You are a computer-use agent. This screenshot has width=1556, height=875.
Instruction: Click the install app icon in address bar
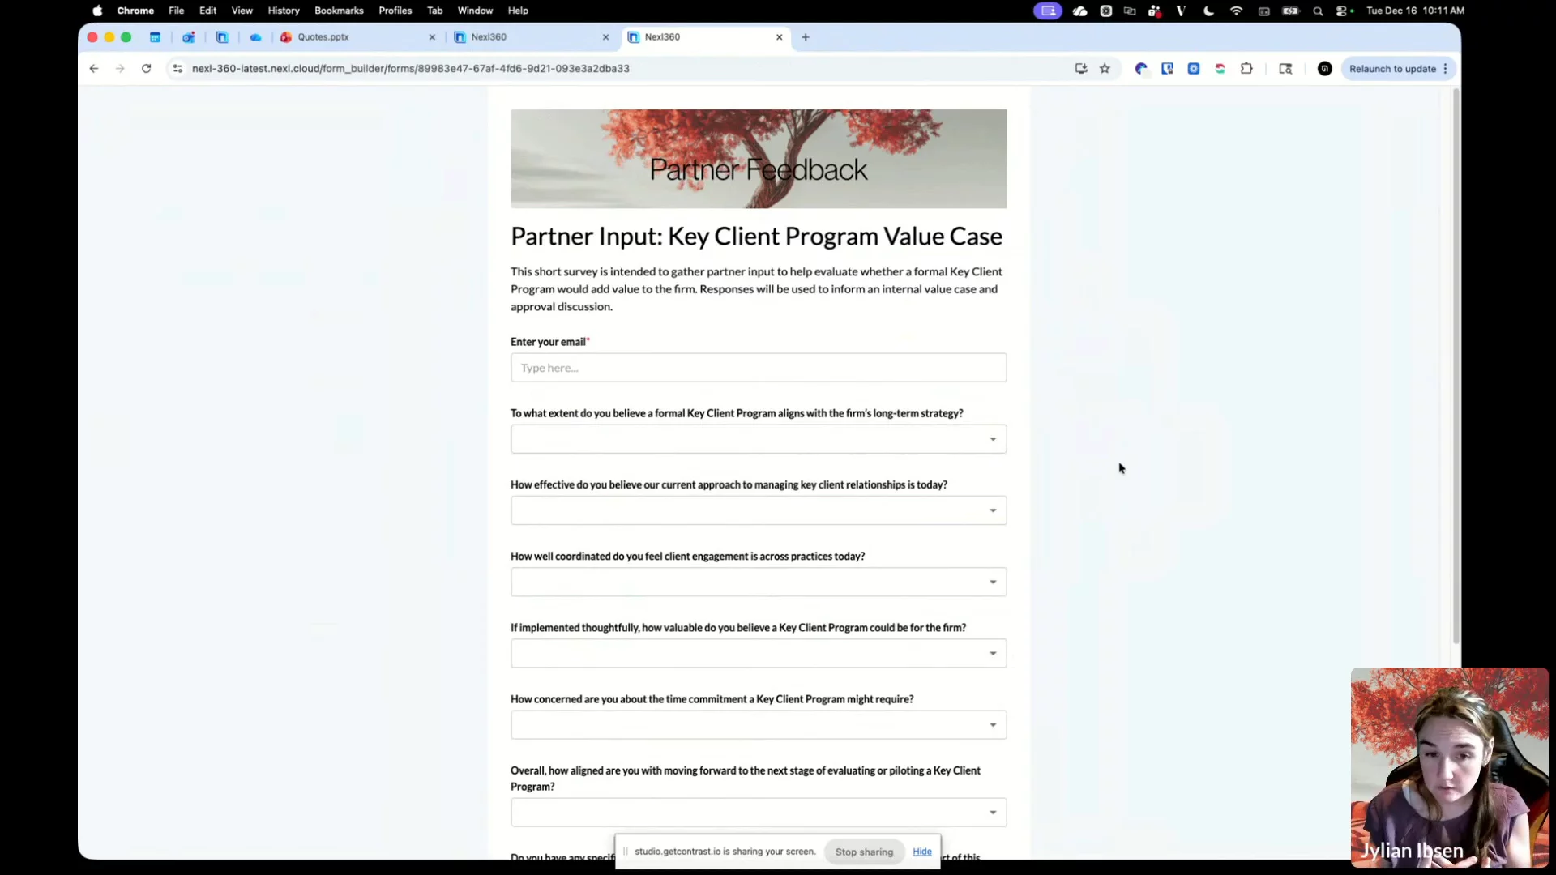(x=1081, y=69)
